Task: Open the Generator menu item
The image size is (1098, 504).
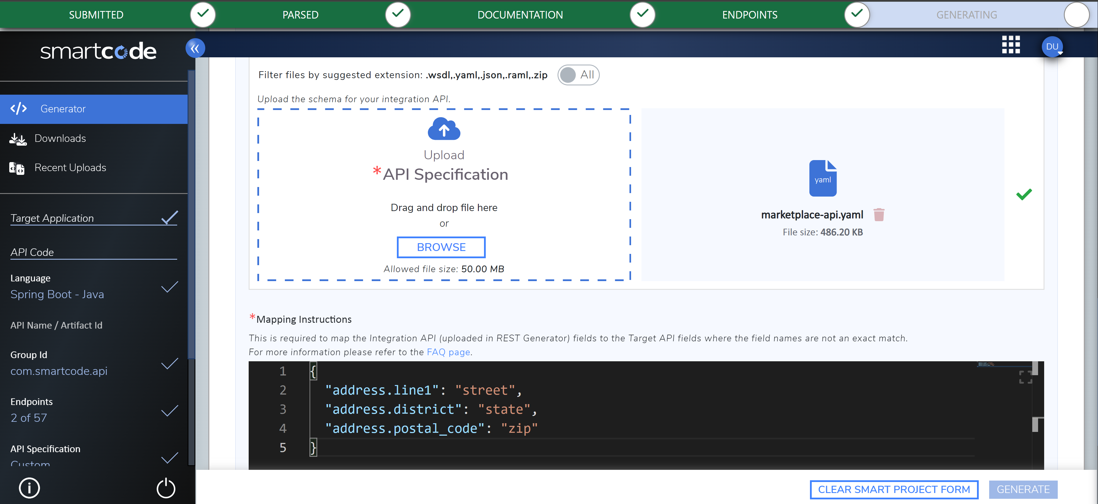Action: click(x=94, y=109)
